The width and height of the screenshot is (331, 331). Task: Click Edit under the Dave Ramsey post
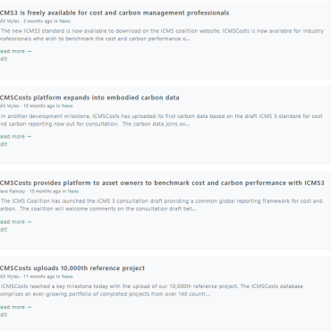pos(4,230)
